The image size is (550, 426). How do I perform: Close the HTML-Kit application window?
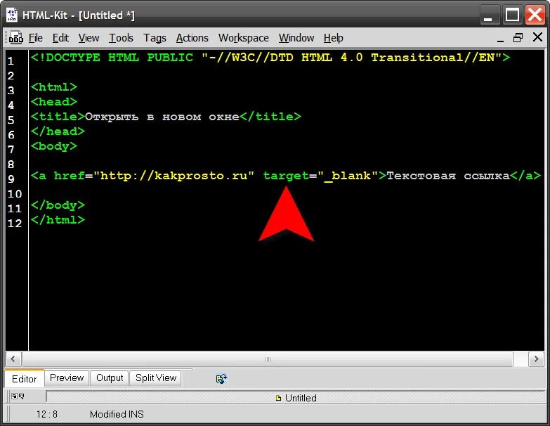coord(535,15)
